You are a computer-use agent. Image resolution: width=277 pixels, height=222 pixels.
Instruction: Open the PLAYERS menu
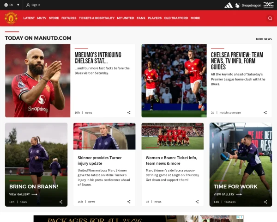pos(155,18)
